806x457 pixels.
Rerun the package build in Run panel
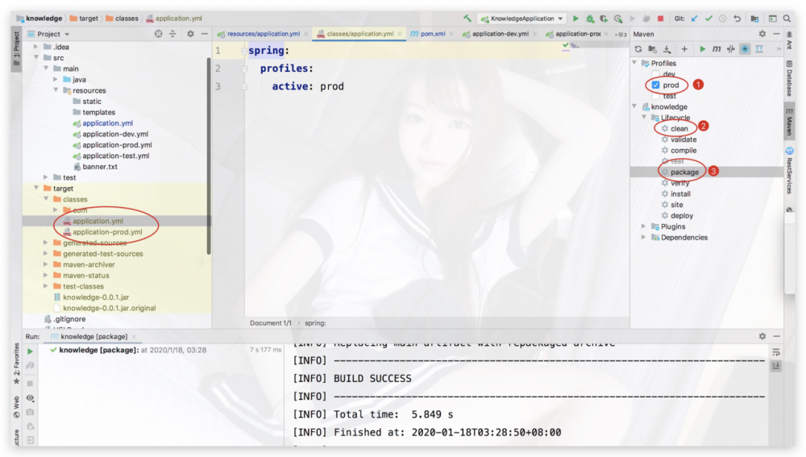click(x=31, y=351)
